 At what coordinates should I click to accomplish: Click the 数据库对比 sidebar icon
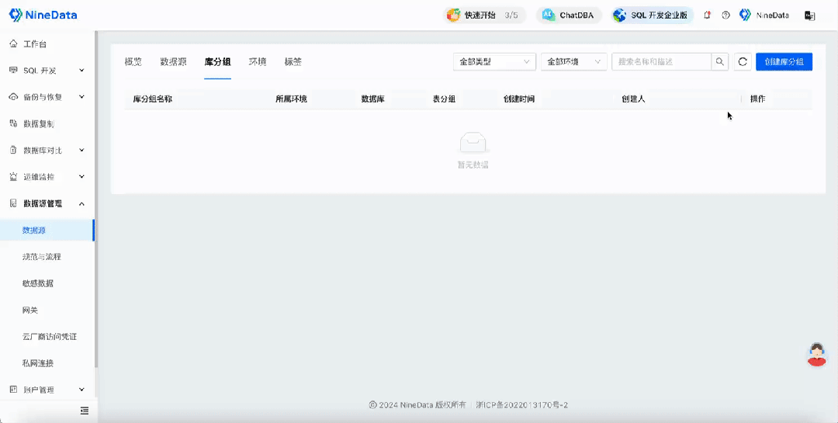click(x=13, y=151)
